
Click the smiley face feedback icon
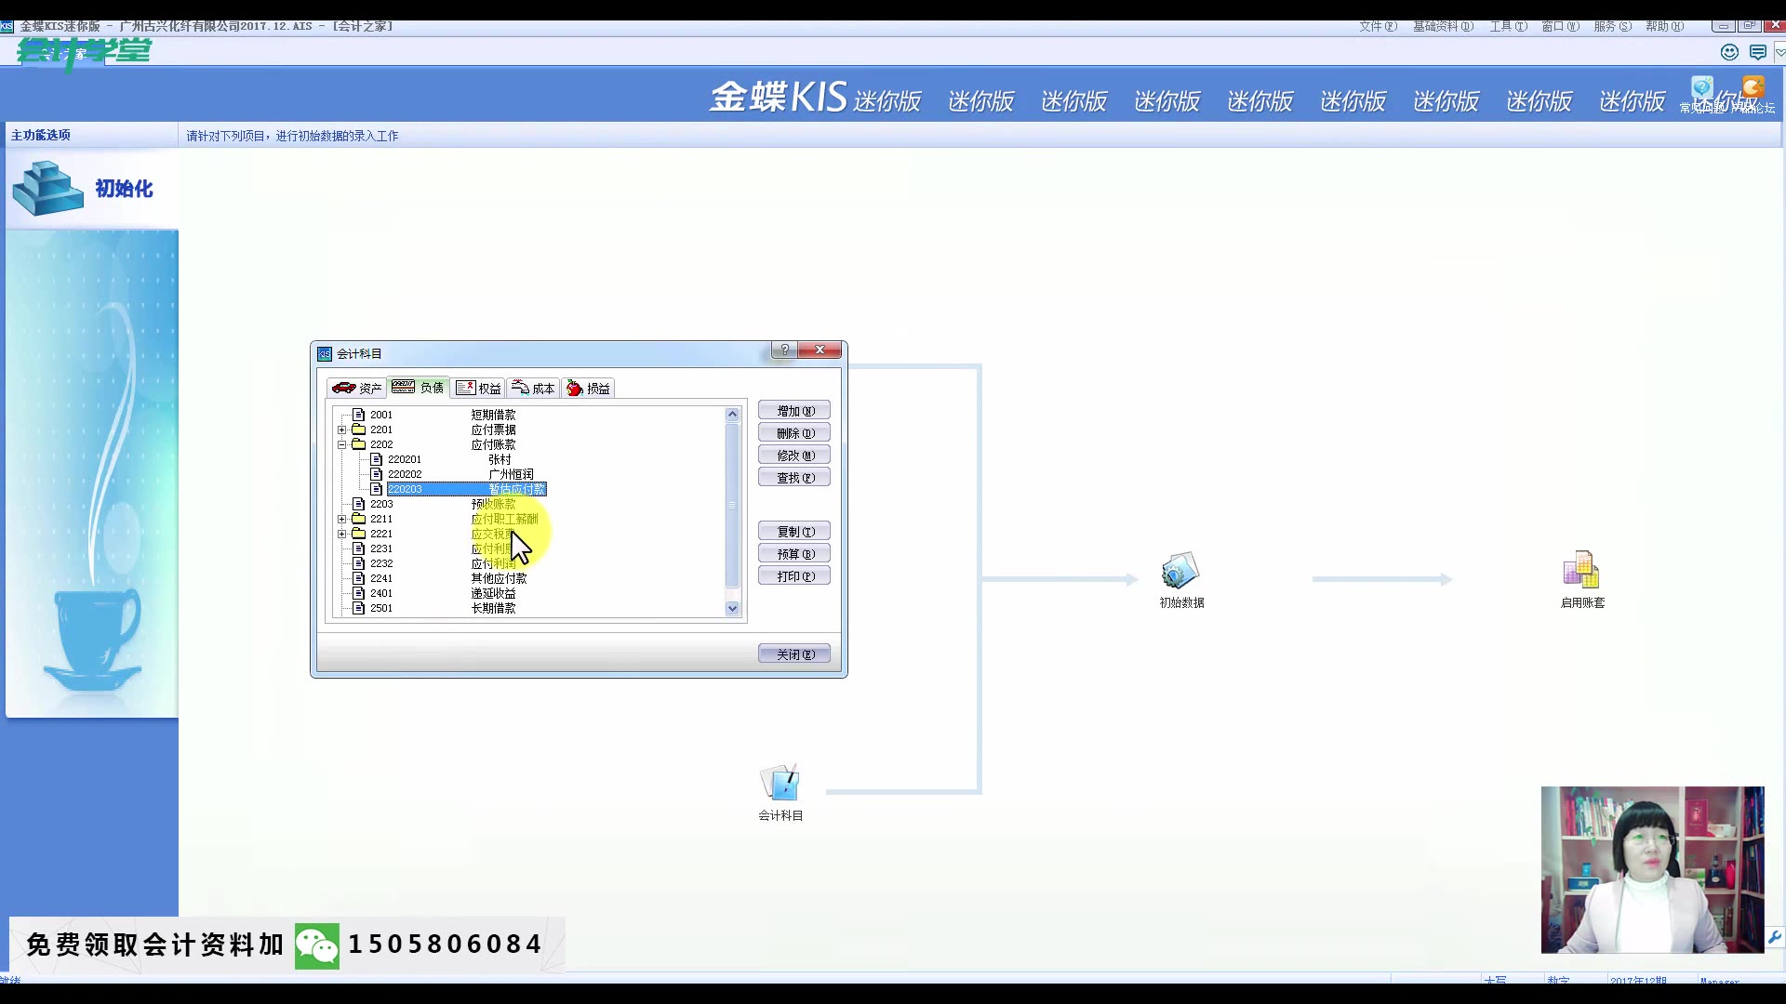pos(1729,52)
